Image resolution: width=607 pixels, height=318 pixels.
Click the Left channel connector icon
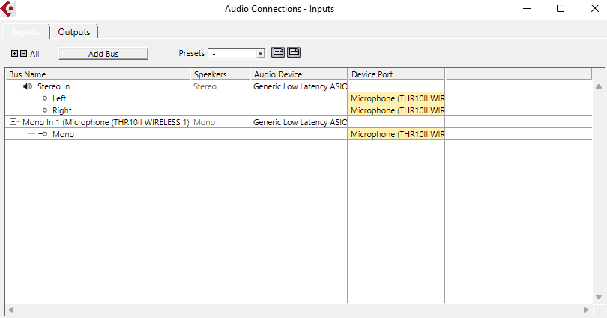[43, 98]
